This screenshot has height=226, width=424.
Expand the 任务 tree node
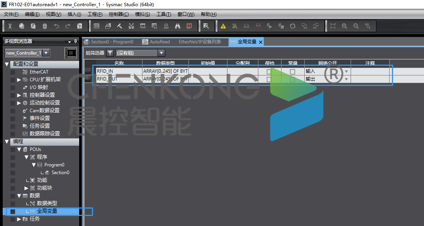(19, 219)
